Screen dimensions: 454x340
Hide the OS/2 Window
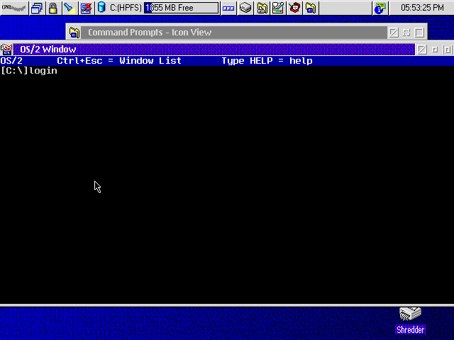coord(422,50)
